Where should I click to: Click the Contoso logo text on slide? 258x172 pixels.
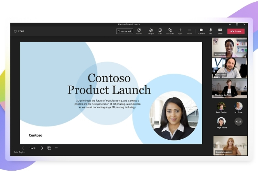tap(35, 135)
